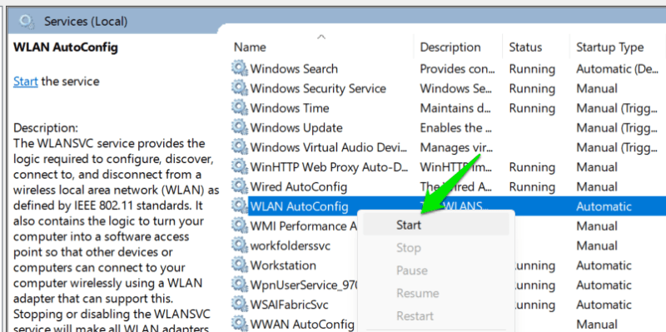The image size is (666, 332).
Task: Click Manual startup type of WWAN AutoConfig
Action: [x=597, y=324]
